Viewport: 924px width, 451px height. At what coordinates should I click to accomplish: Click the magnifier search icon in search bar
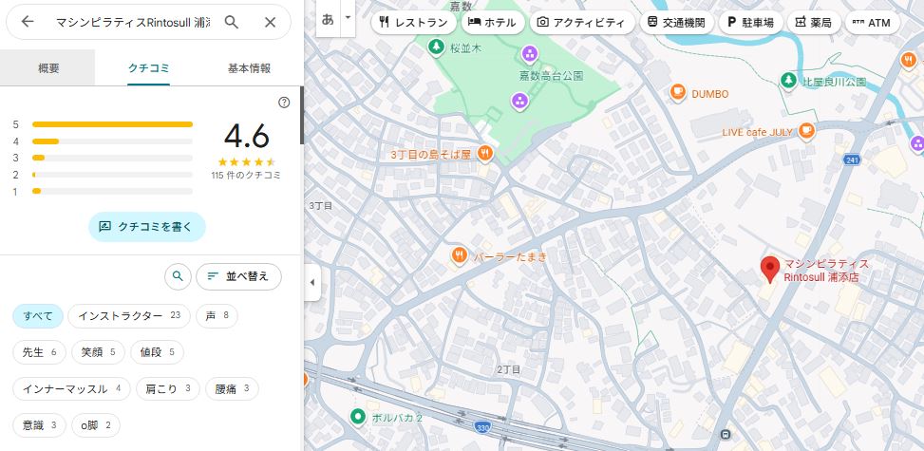click(x=232, y=22)
